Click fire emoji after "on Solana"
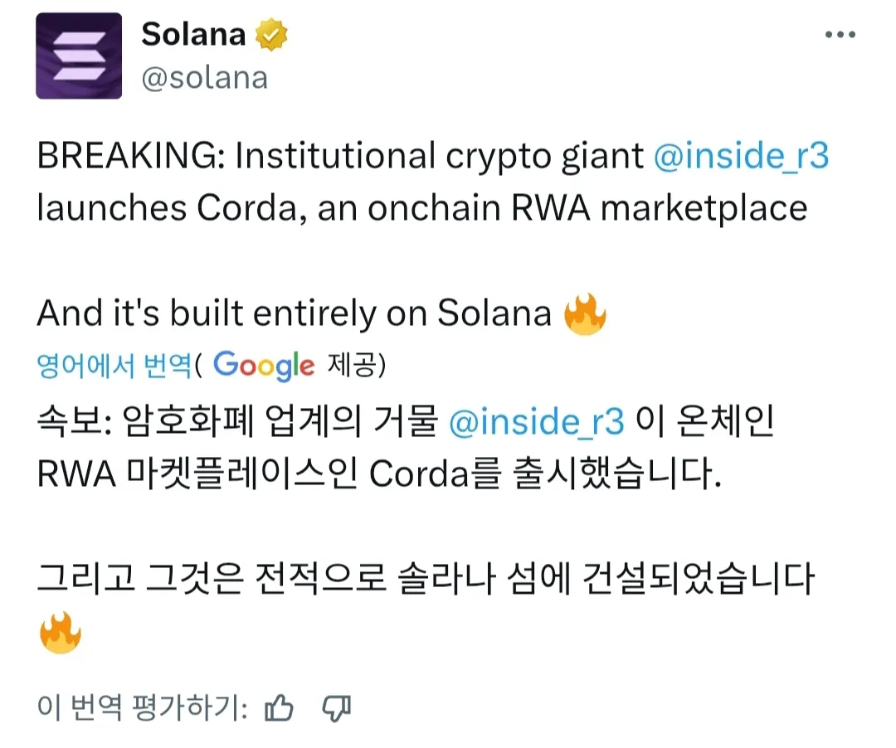 tap(585, 314)
